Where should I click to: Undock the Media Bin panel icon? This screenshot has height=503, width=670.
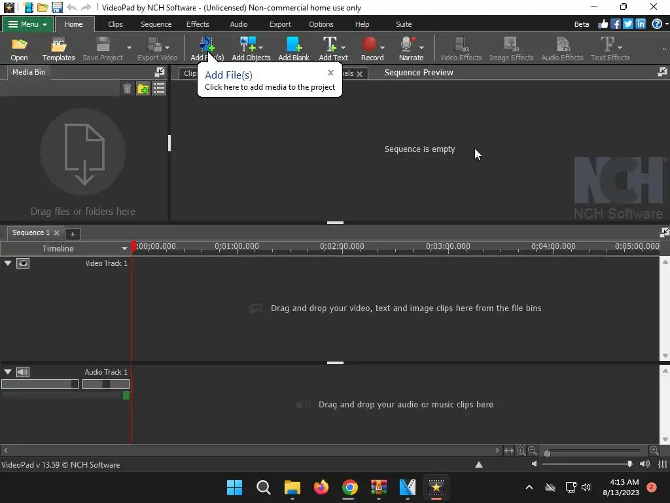pyautogui.click(x=160, y=72)
